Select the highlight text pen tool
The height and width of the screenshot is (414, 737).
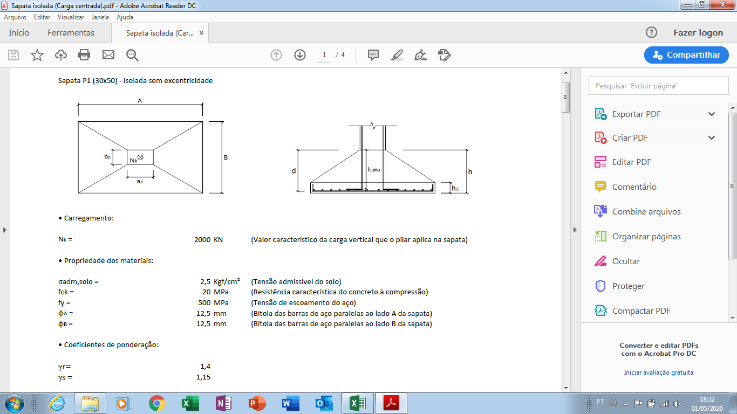[x=397, y=55]
